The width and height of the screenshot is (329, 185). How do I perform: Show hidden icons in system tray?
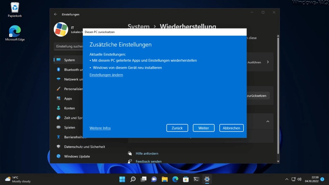pyautogui.click(x=287, y=179)
